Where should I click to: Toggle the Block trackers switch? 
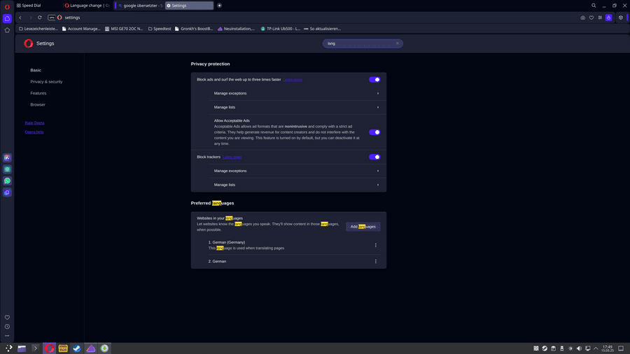click(x=374, y=157)
